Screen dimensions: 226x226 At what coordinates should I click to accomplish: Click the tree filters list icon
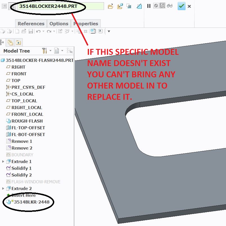tap(56, 51)
